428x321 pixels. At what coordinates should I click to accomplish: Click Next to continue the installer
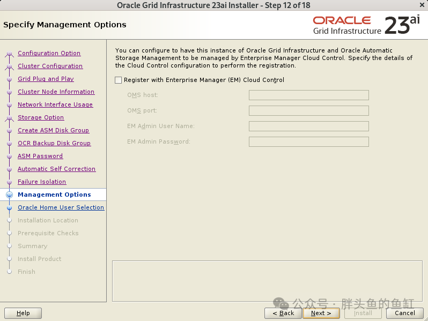321,313
